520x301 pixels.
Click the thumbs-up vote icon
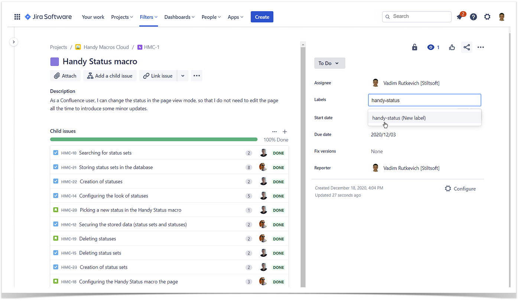tap(452, 47)
